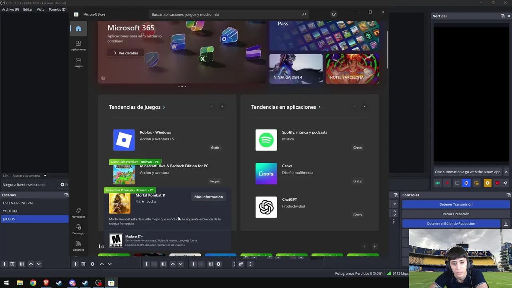Select YOUTUBE scene
The height and width of the screenshot is (288, 512).
(34, 211)
